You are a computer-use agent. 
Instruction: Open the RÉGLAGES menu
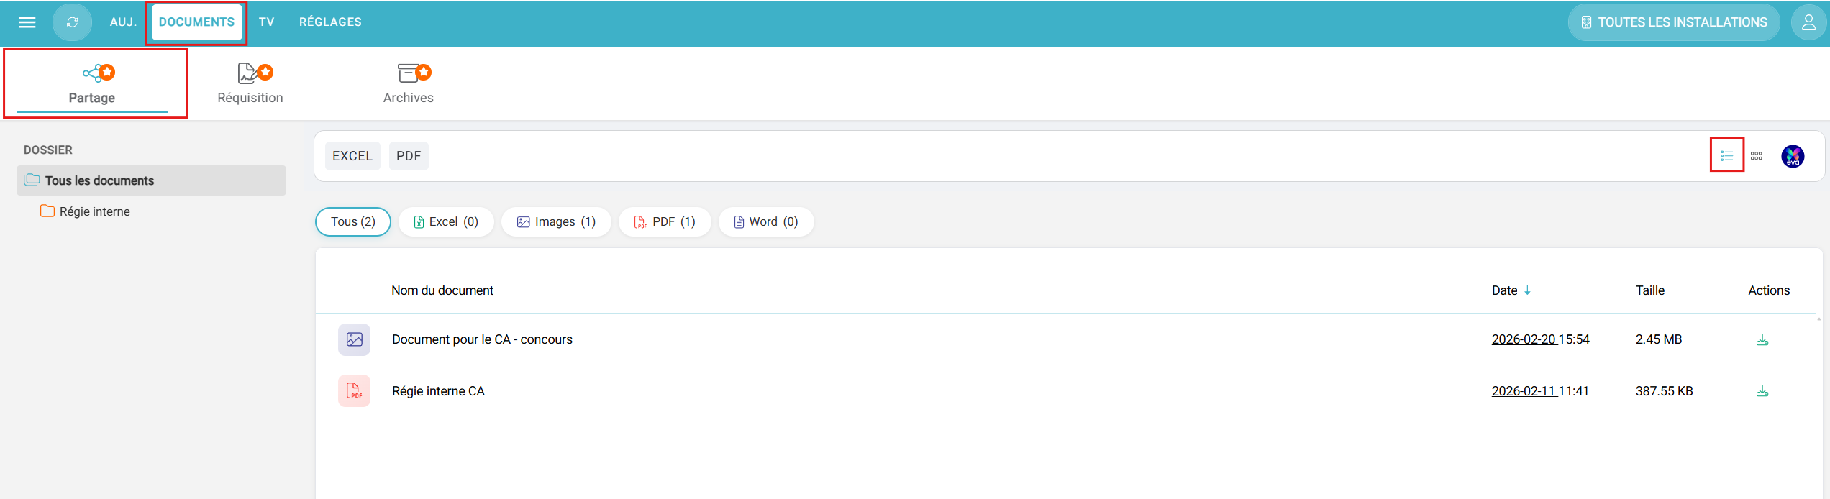(330, 22)
